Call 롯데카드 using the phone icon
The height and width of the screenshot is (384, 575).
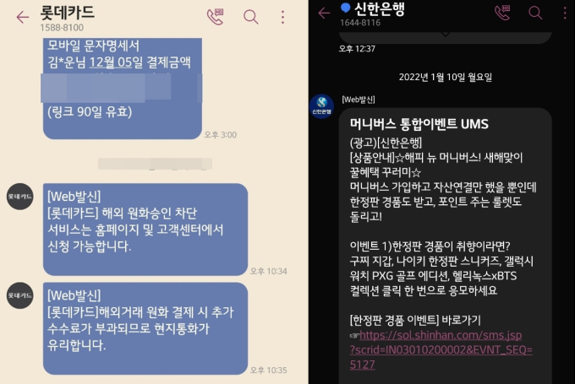[216, 17]
